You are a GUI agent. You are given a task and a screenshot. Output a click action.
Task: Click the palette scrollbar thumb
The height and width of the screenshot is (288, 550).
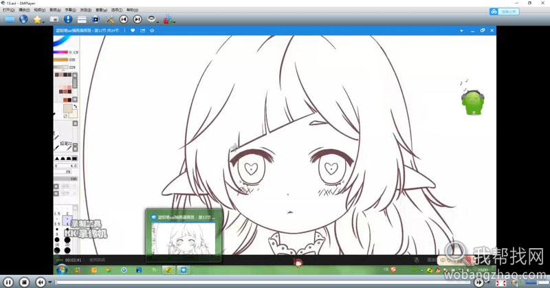click(74, 83)
